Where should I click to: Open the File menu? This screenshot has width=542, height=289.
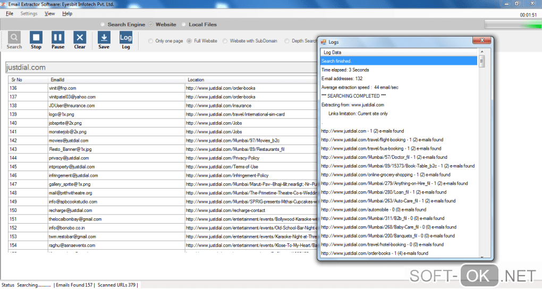pos(10,13)
